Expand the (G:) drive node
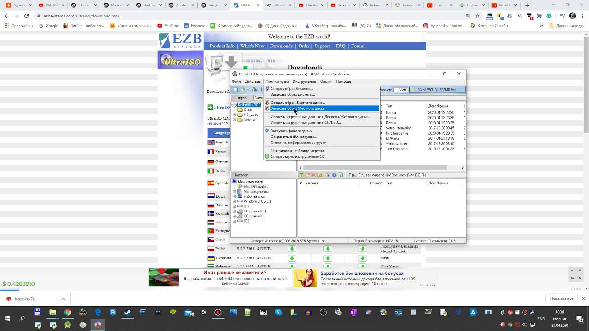Screen dimensions: 589x331 [234, 221]
